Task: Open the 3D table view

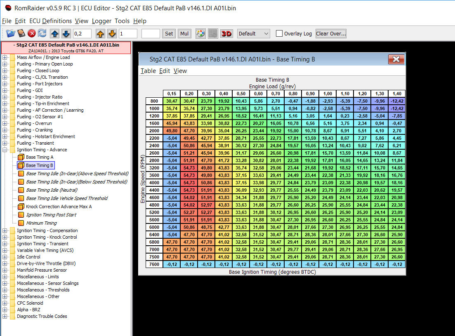Action: tap(226, 33)
